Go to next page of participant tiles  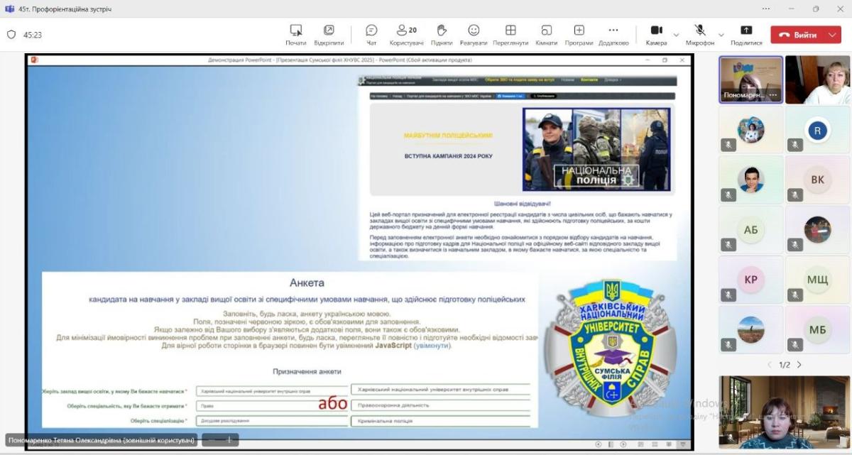[x=799, y=365]
